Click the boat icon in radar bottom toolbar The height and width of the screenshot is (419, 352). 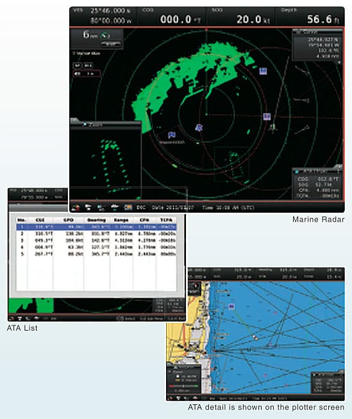point(115,207)
